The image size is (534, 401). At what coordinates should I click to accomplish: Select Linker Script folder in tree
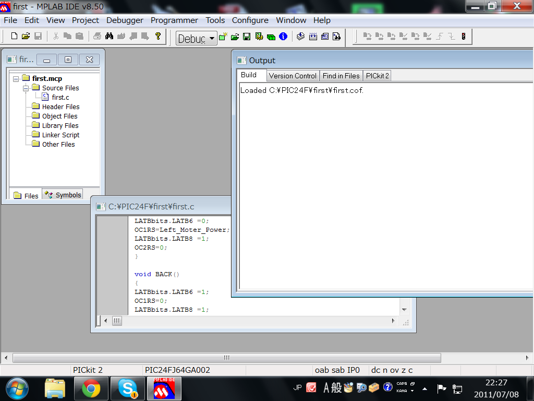[x=60, y=135]
